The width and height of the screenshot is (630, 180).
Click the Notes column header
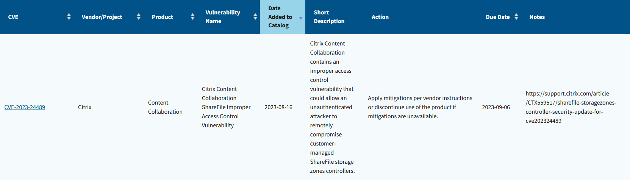(x=537, y=17)
